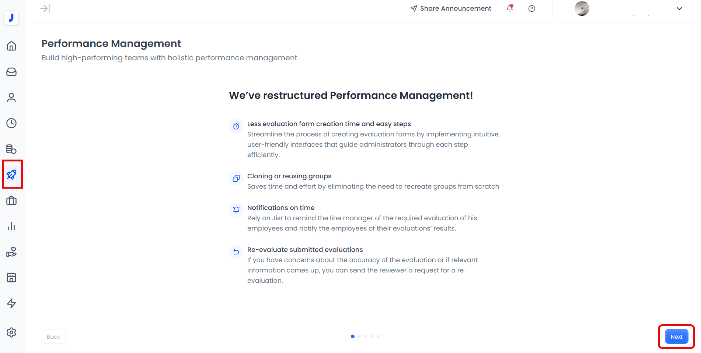Jump to the last carousel dot

click(x=379, y=336)
